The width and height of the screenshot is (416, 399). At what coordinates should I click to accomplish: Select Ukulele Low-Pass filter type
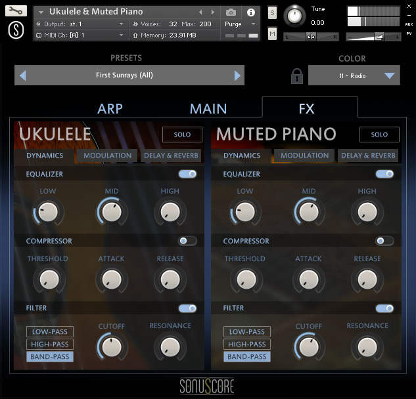[x=50, y=331]
